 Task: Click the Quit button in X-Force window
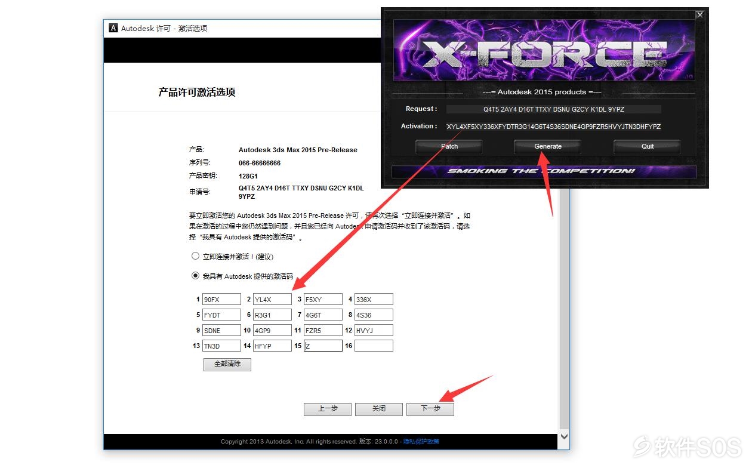pyautogui.click(x=648, y=146)
